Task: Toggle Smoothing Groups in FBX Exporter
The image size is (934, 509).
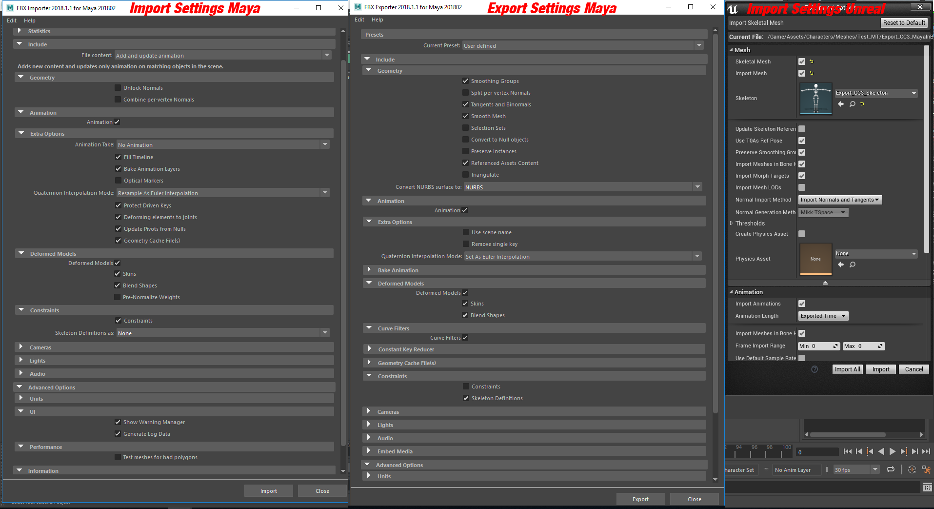Action: 465,81
